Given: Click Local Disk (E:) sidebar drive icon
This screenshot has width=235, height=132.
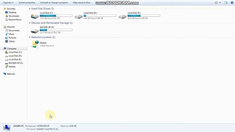Looking at the screenshot, I should tap(7, 59).
